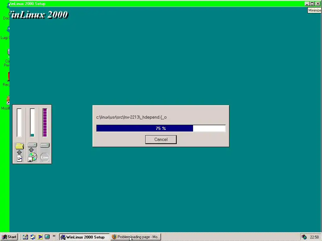Click the second quick launch icon with arrows
Viewport: 322px width, 241px height.
coord(33,237)
